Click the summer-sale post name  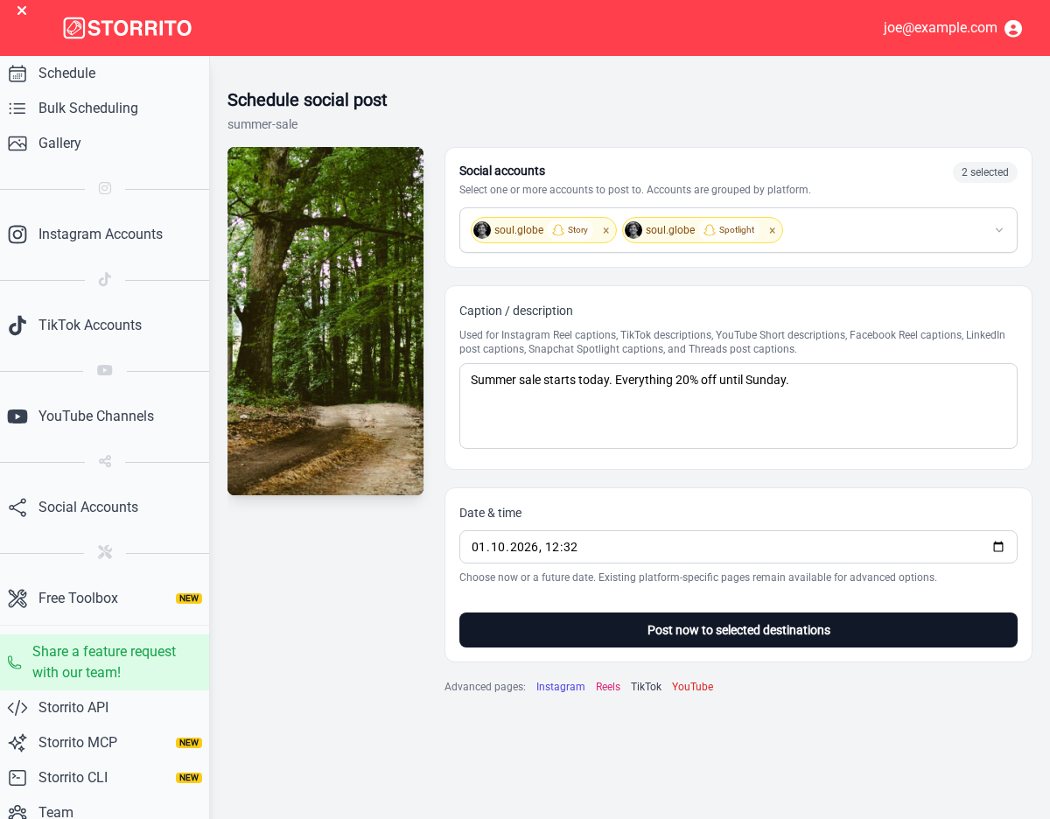click(x=262, y=124)
